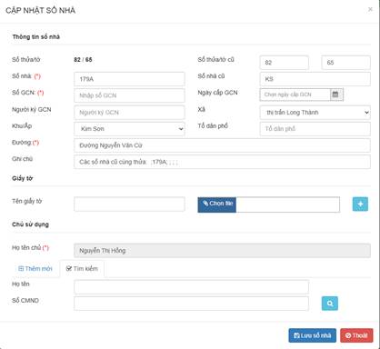Click the Người ký GCN input field

pyautogui.click(x=129, y=113)
